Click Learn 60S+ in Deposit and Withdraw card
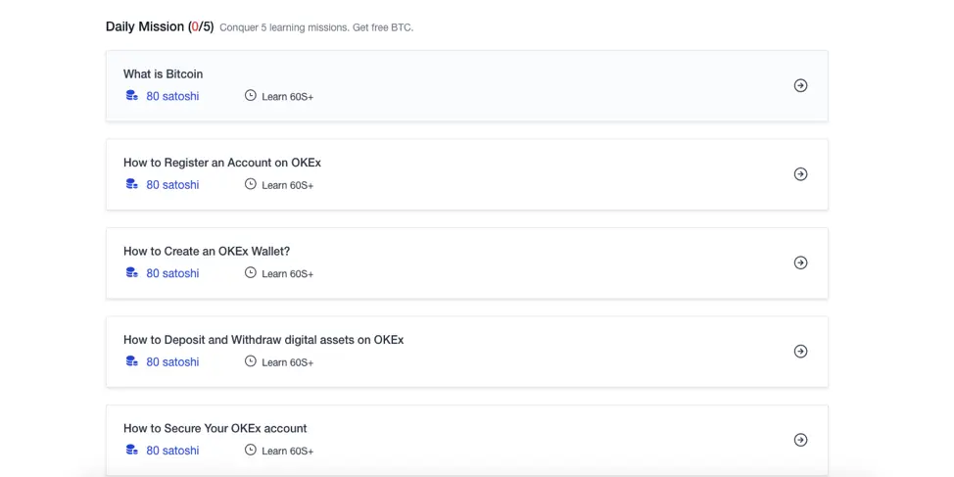The width and height of the screenshot is (954, 477). click(288, 362)
